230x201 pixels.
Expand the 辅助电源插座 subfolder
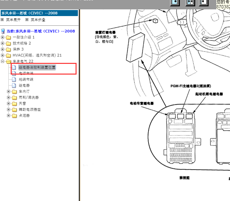pos(8,109)
